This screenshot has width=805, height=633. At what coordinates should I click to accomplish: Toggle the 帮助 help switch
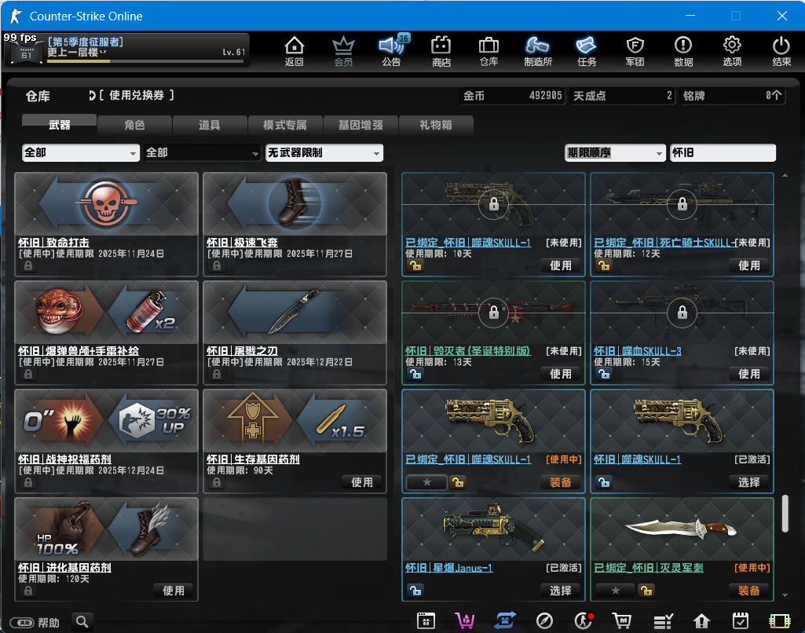[22, 622]
